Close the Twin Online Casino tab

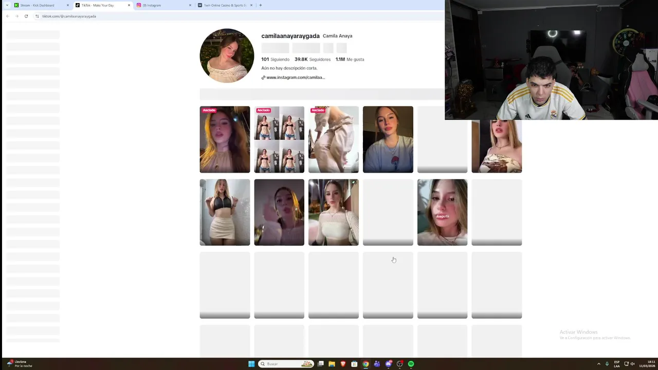[x=251, y=5]
